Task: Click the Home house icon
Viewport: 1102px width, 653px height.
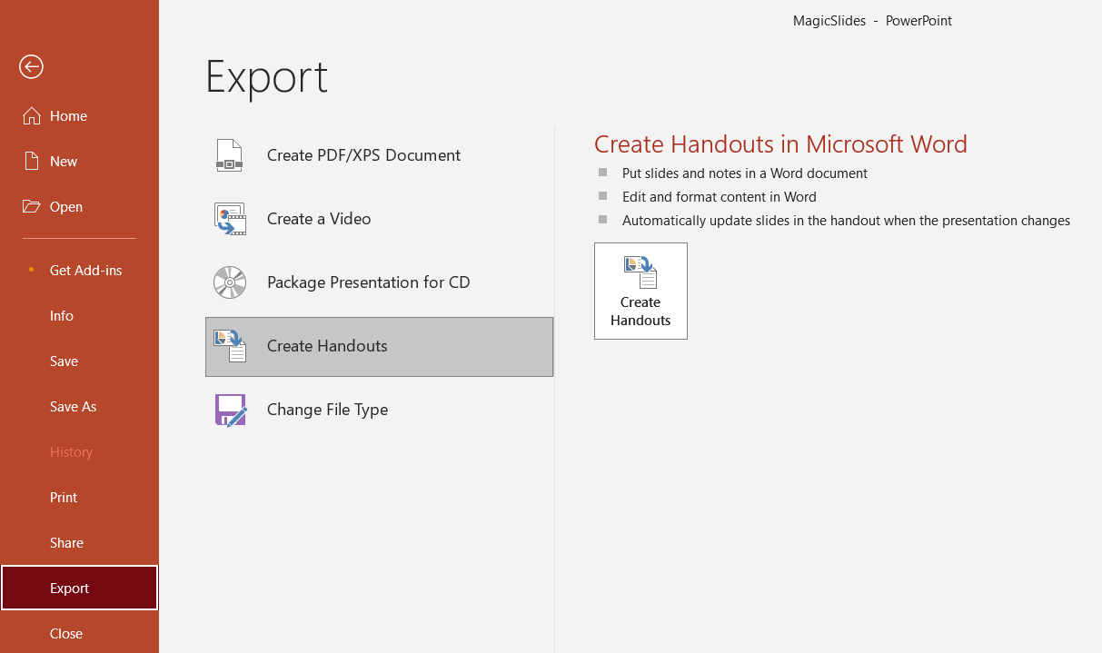Action: point(32,116)
